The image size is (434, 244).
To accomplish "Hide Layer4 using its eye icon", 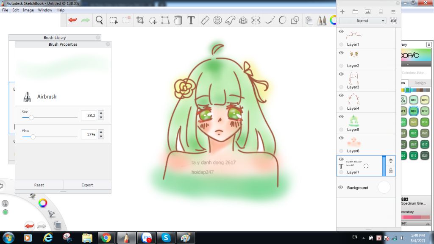I will [341, 95].
